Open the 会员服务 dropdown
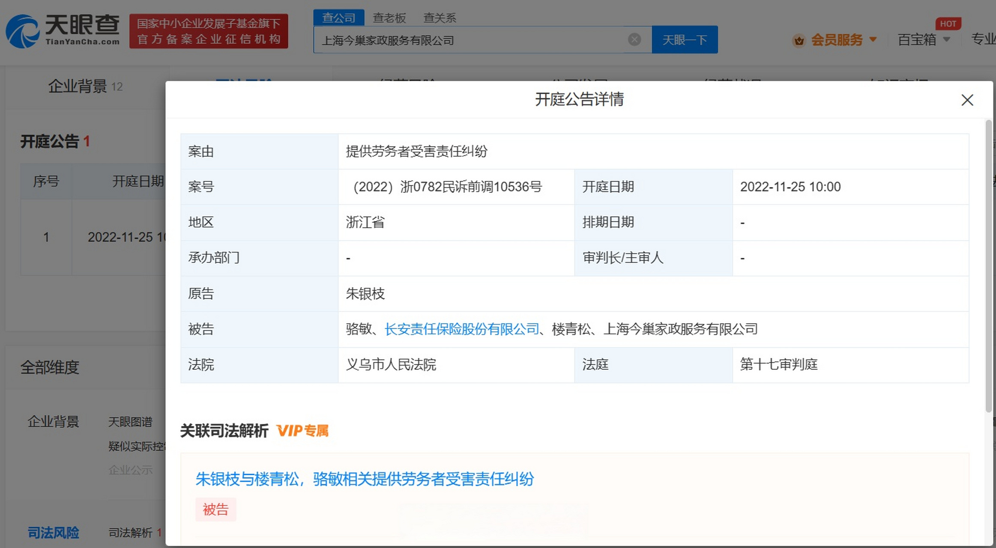996x548 pixels. tap(843, 40)
